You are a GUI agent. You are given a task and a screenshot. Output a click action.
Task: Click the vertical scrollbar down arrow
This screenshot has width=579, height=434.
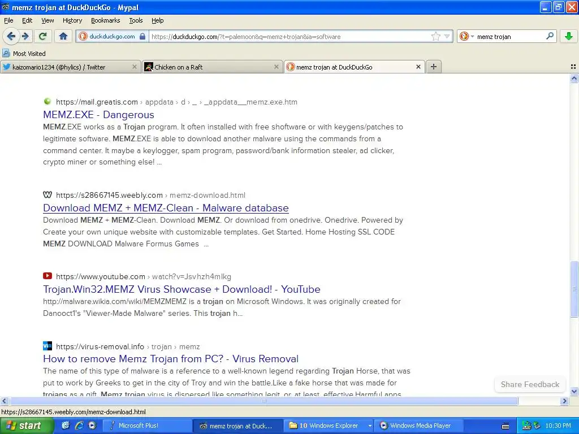pos(574,392)
